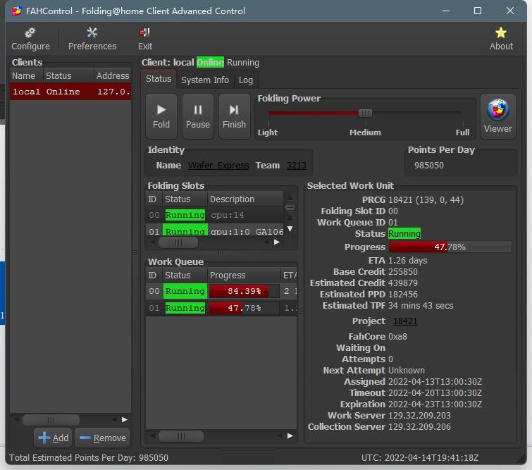Viewport: 532px width, 470px height.
Task: Click Work Queue ETA column header
Action: pos(289,276)
